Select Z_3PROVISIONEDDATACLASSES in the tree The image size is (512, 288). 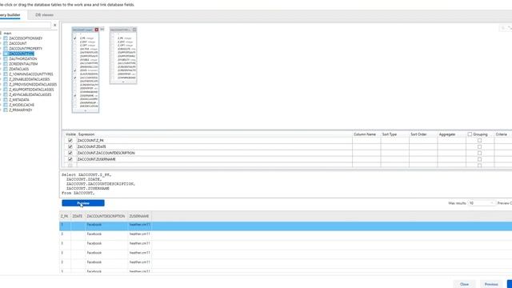pos(33,84)
